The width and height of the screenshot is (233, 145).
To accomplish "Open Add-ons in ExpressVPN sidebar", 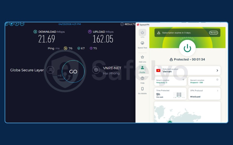I will coord(142,59).
